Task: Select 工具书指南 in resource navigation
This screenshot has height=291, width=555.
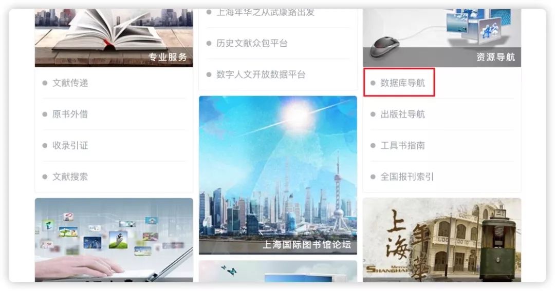Action: (x=402, y=145)
